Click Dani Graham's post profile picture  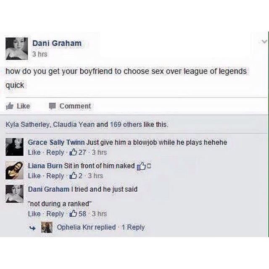[17, 48]
